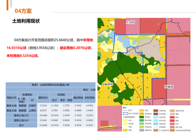Click the cell value 17.6221
196x138 pixels.
[43, 106]
